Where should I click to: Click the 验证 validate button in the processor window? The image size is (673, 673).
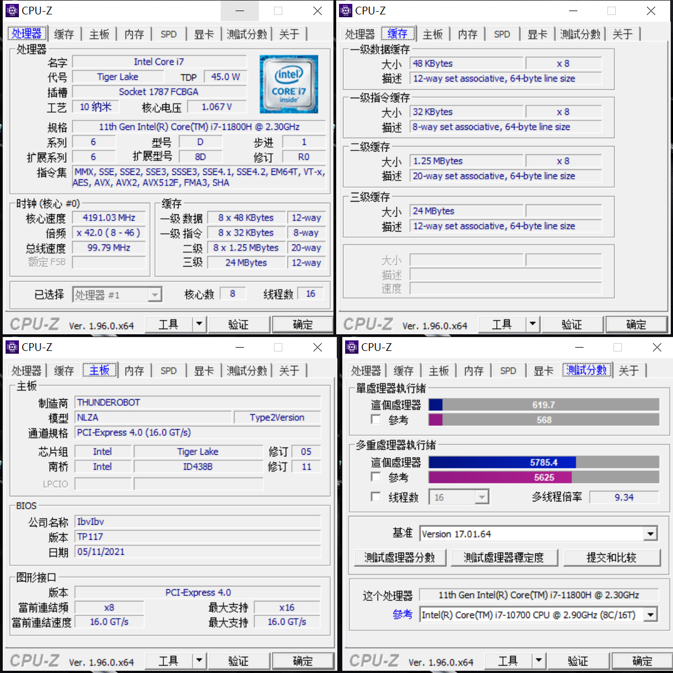click(x=238, y=324)
